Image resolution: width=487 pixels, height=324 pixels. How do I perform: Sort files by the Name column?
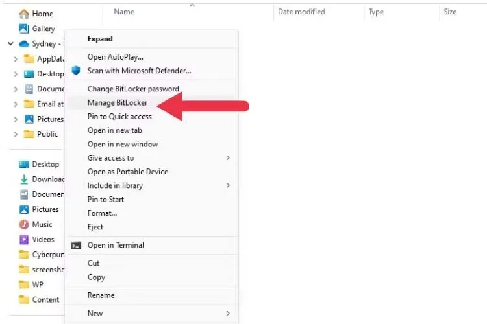click(124, 12)
